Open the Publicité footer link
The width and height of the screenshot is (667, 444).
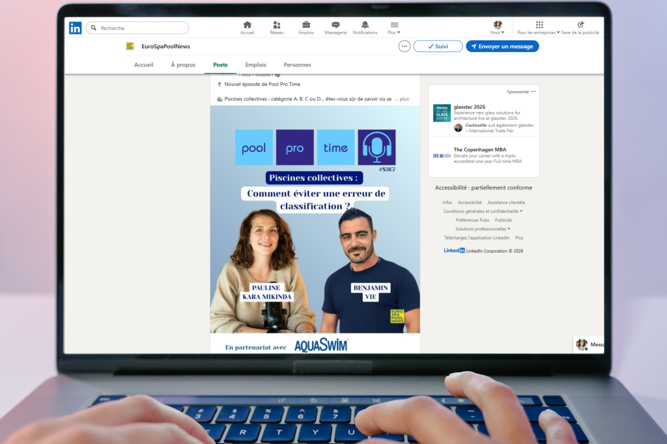(x=504, y=220)
